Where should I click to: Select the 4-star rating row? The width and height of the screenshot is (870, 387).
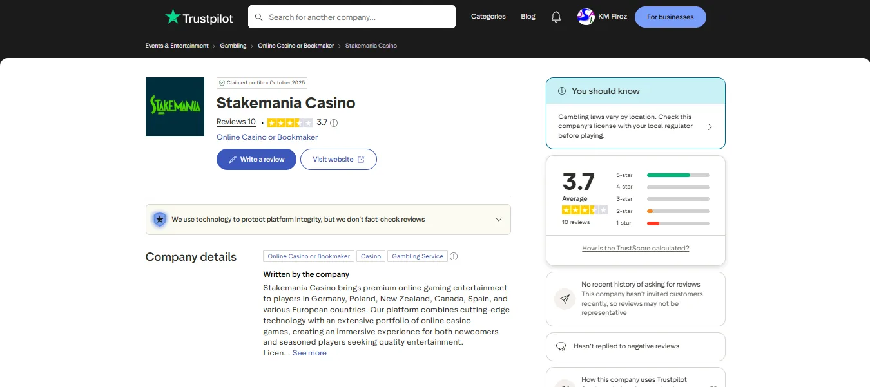[x=662, y=187]
